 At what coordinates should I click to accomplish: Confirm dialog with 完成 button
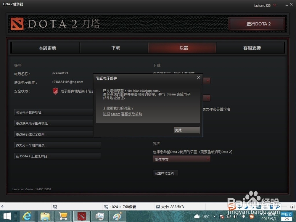(x=186, y=130)
